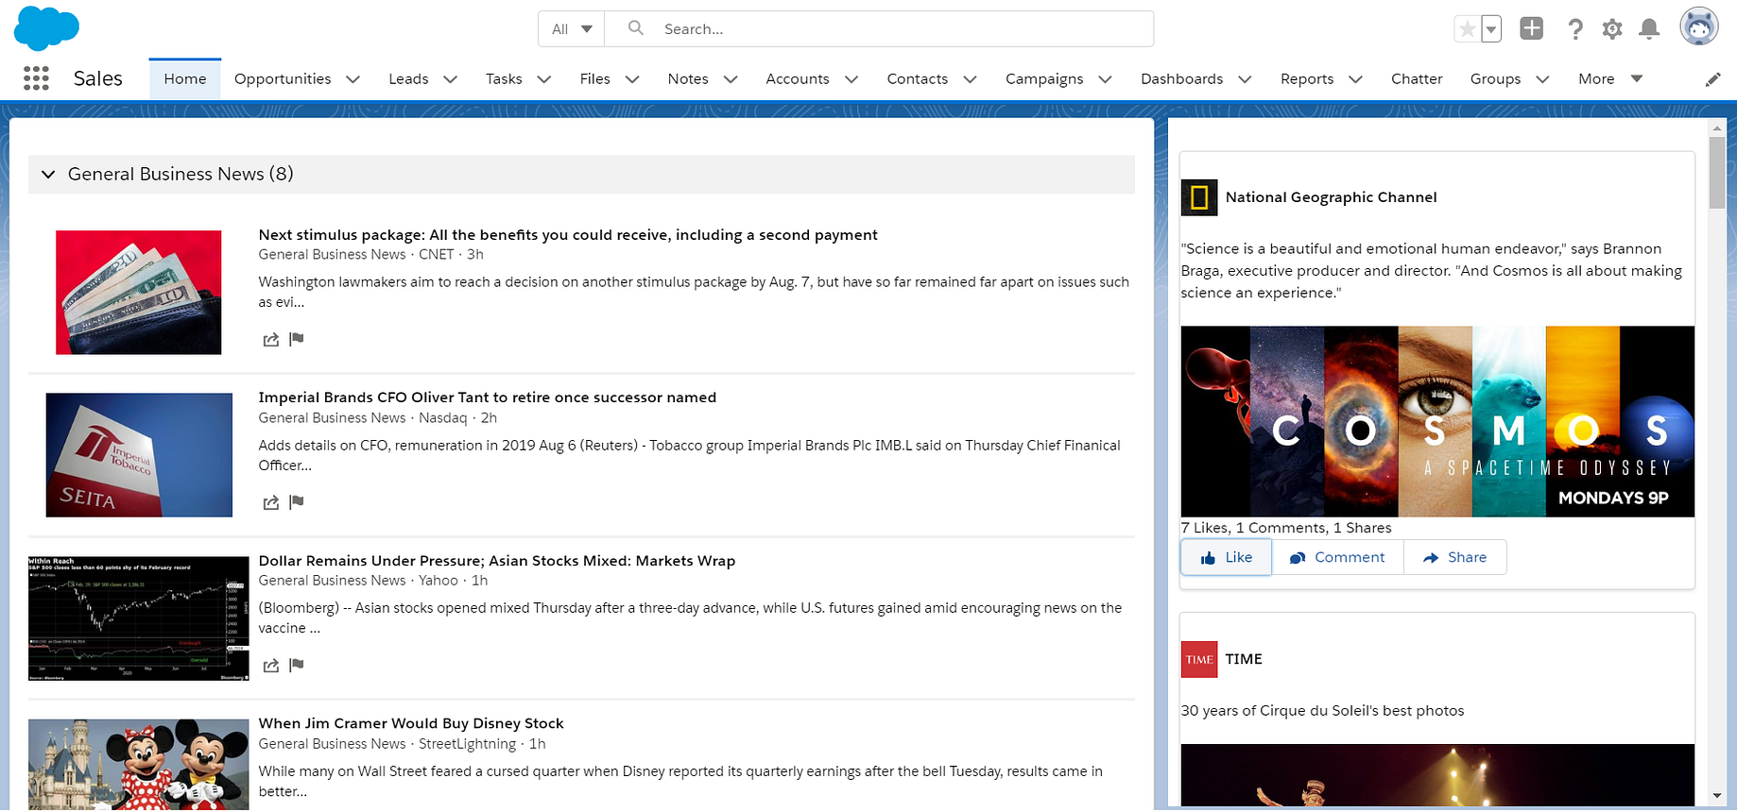Flag the Dollar Remains Under Pressure article

click(x=297, y=665)
